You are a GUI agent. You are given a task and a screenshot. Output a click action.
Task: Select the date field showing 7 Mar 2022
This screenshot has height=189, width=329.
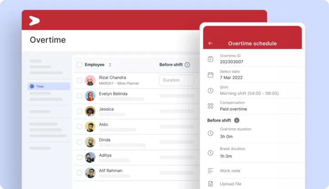pos(231,78)
